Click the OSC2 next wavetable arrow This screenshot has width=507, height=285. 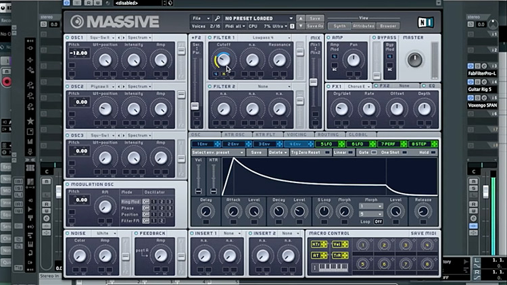tap(123, 86)
